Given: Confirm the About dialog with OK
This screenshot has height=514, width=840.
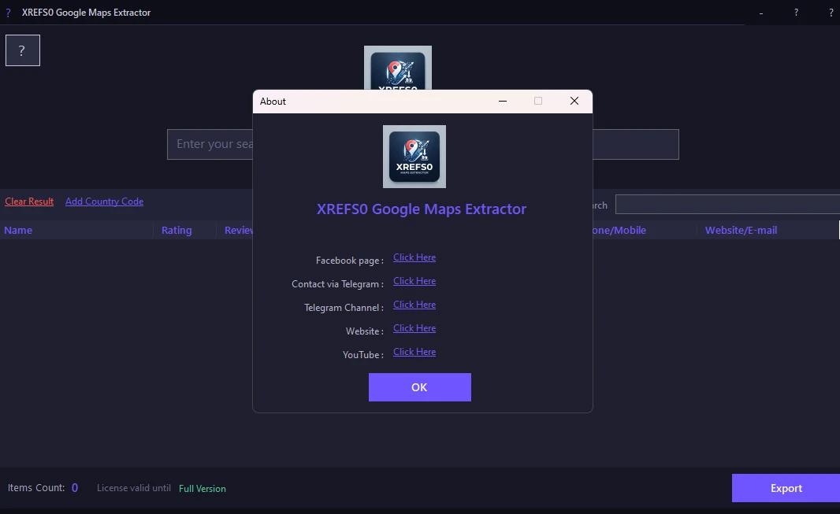Looking at the screenshot, I should 419,387.
